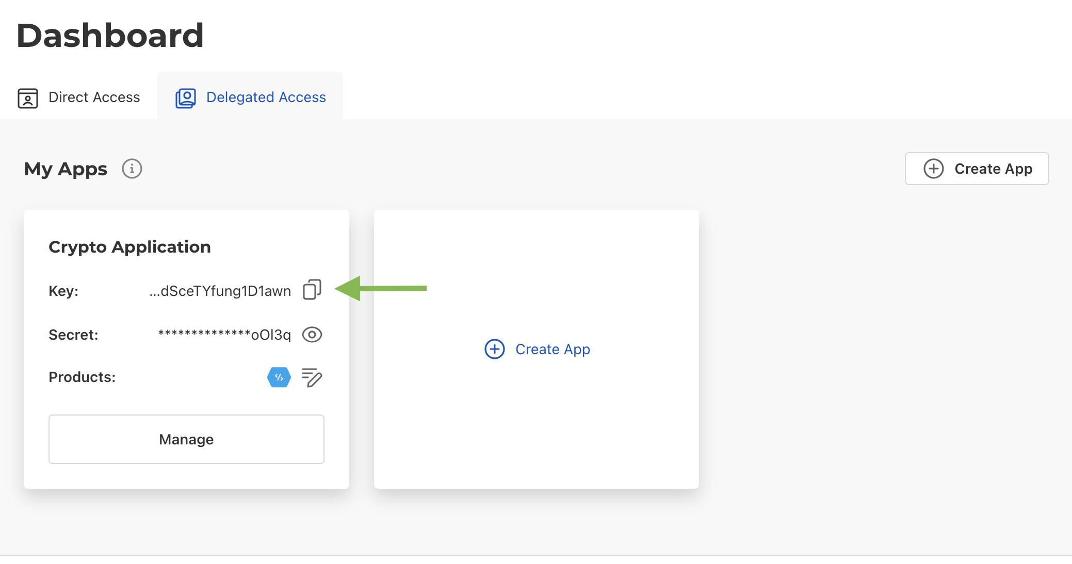Copy the API key with copy icon
The width and height of the screenshot is (1072, 564).
pyautogui.click(x=312, y=290)
